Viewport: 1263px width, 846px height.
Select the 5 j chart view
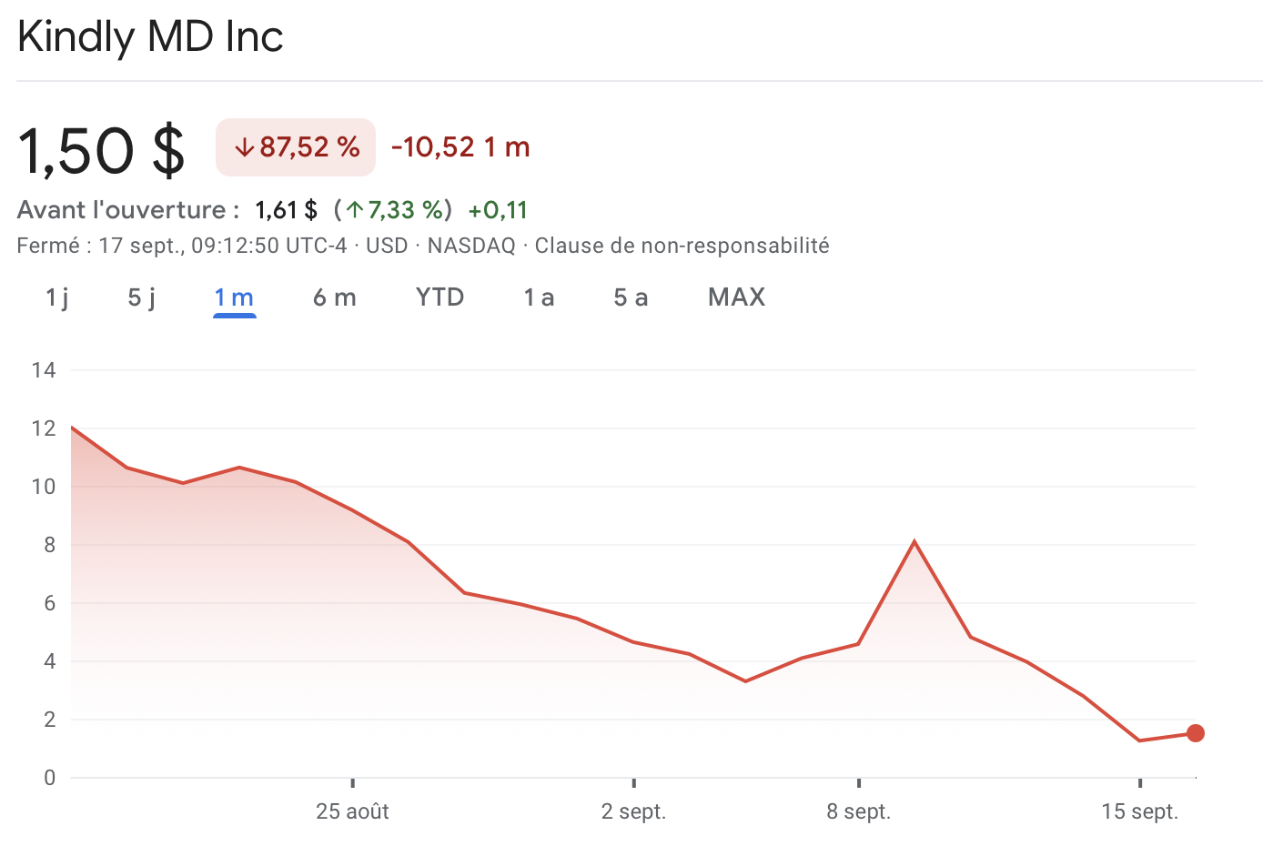point(139,297)
